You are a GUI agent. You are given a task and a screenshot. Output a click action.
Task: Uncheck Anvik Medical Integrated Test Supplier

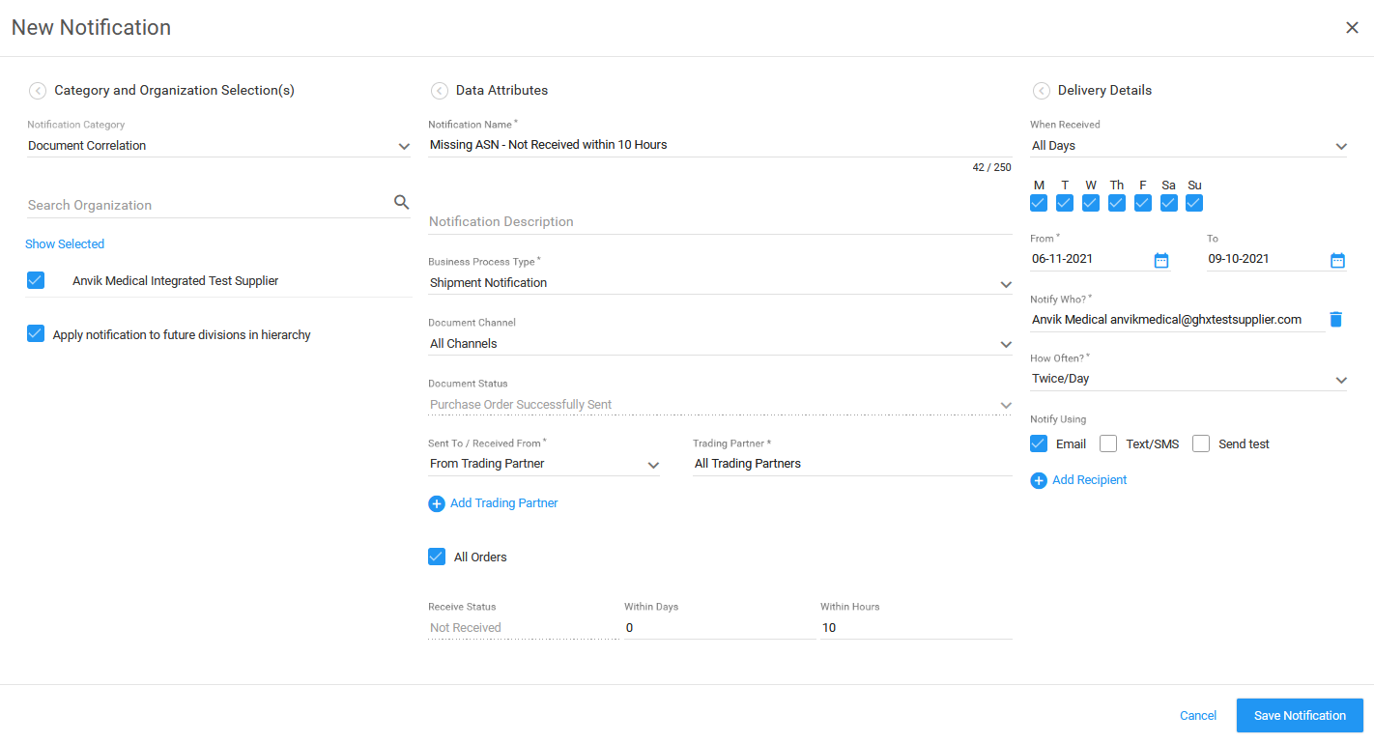(x=36, y=280)
